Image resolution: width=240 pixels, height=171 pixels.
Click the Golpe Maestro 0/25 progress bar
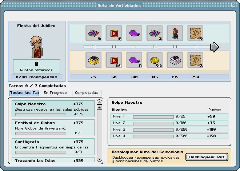[40, 115]
